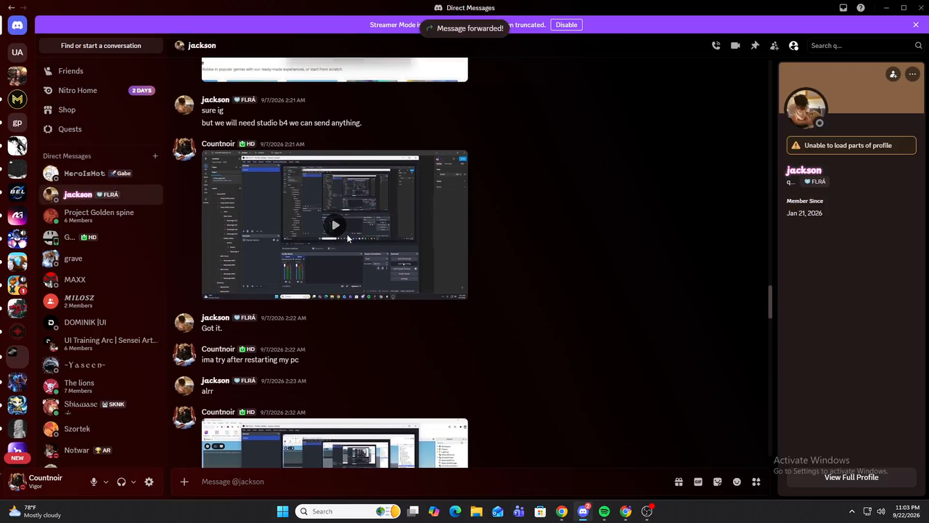Open Spotify from the taskbar
Screen dimensions: 929x523
(604, 511)
